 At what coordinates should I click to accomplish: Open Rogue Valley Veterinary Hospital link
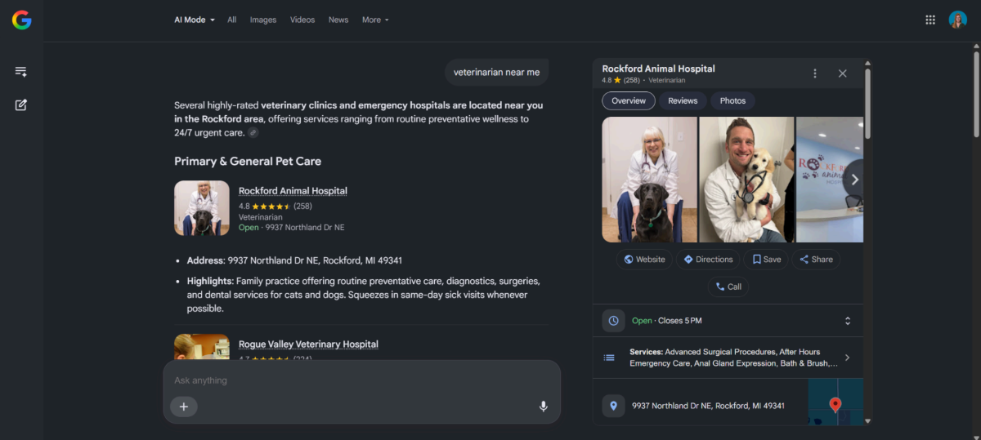coord(308,344)
